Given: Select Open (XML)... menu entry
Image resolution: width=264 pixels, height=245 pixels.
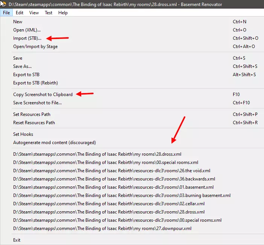Looking at the screenshot, I should coord(132,30).
